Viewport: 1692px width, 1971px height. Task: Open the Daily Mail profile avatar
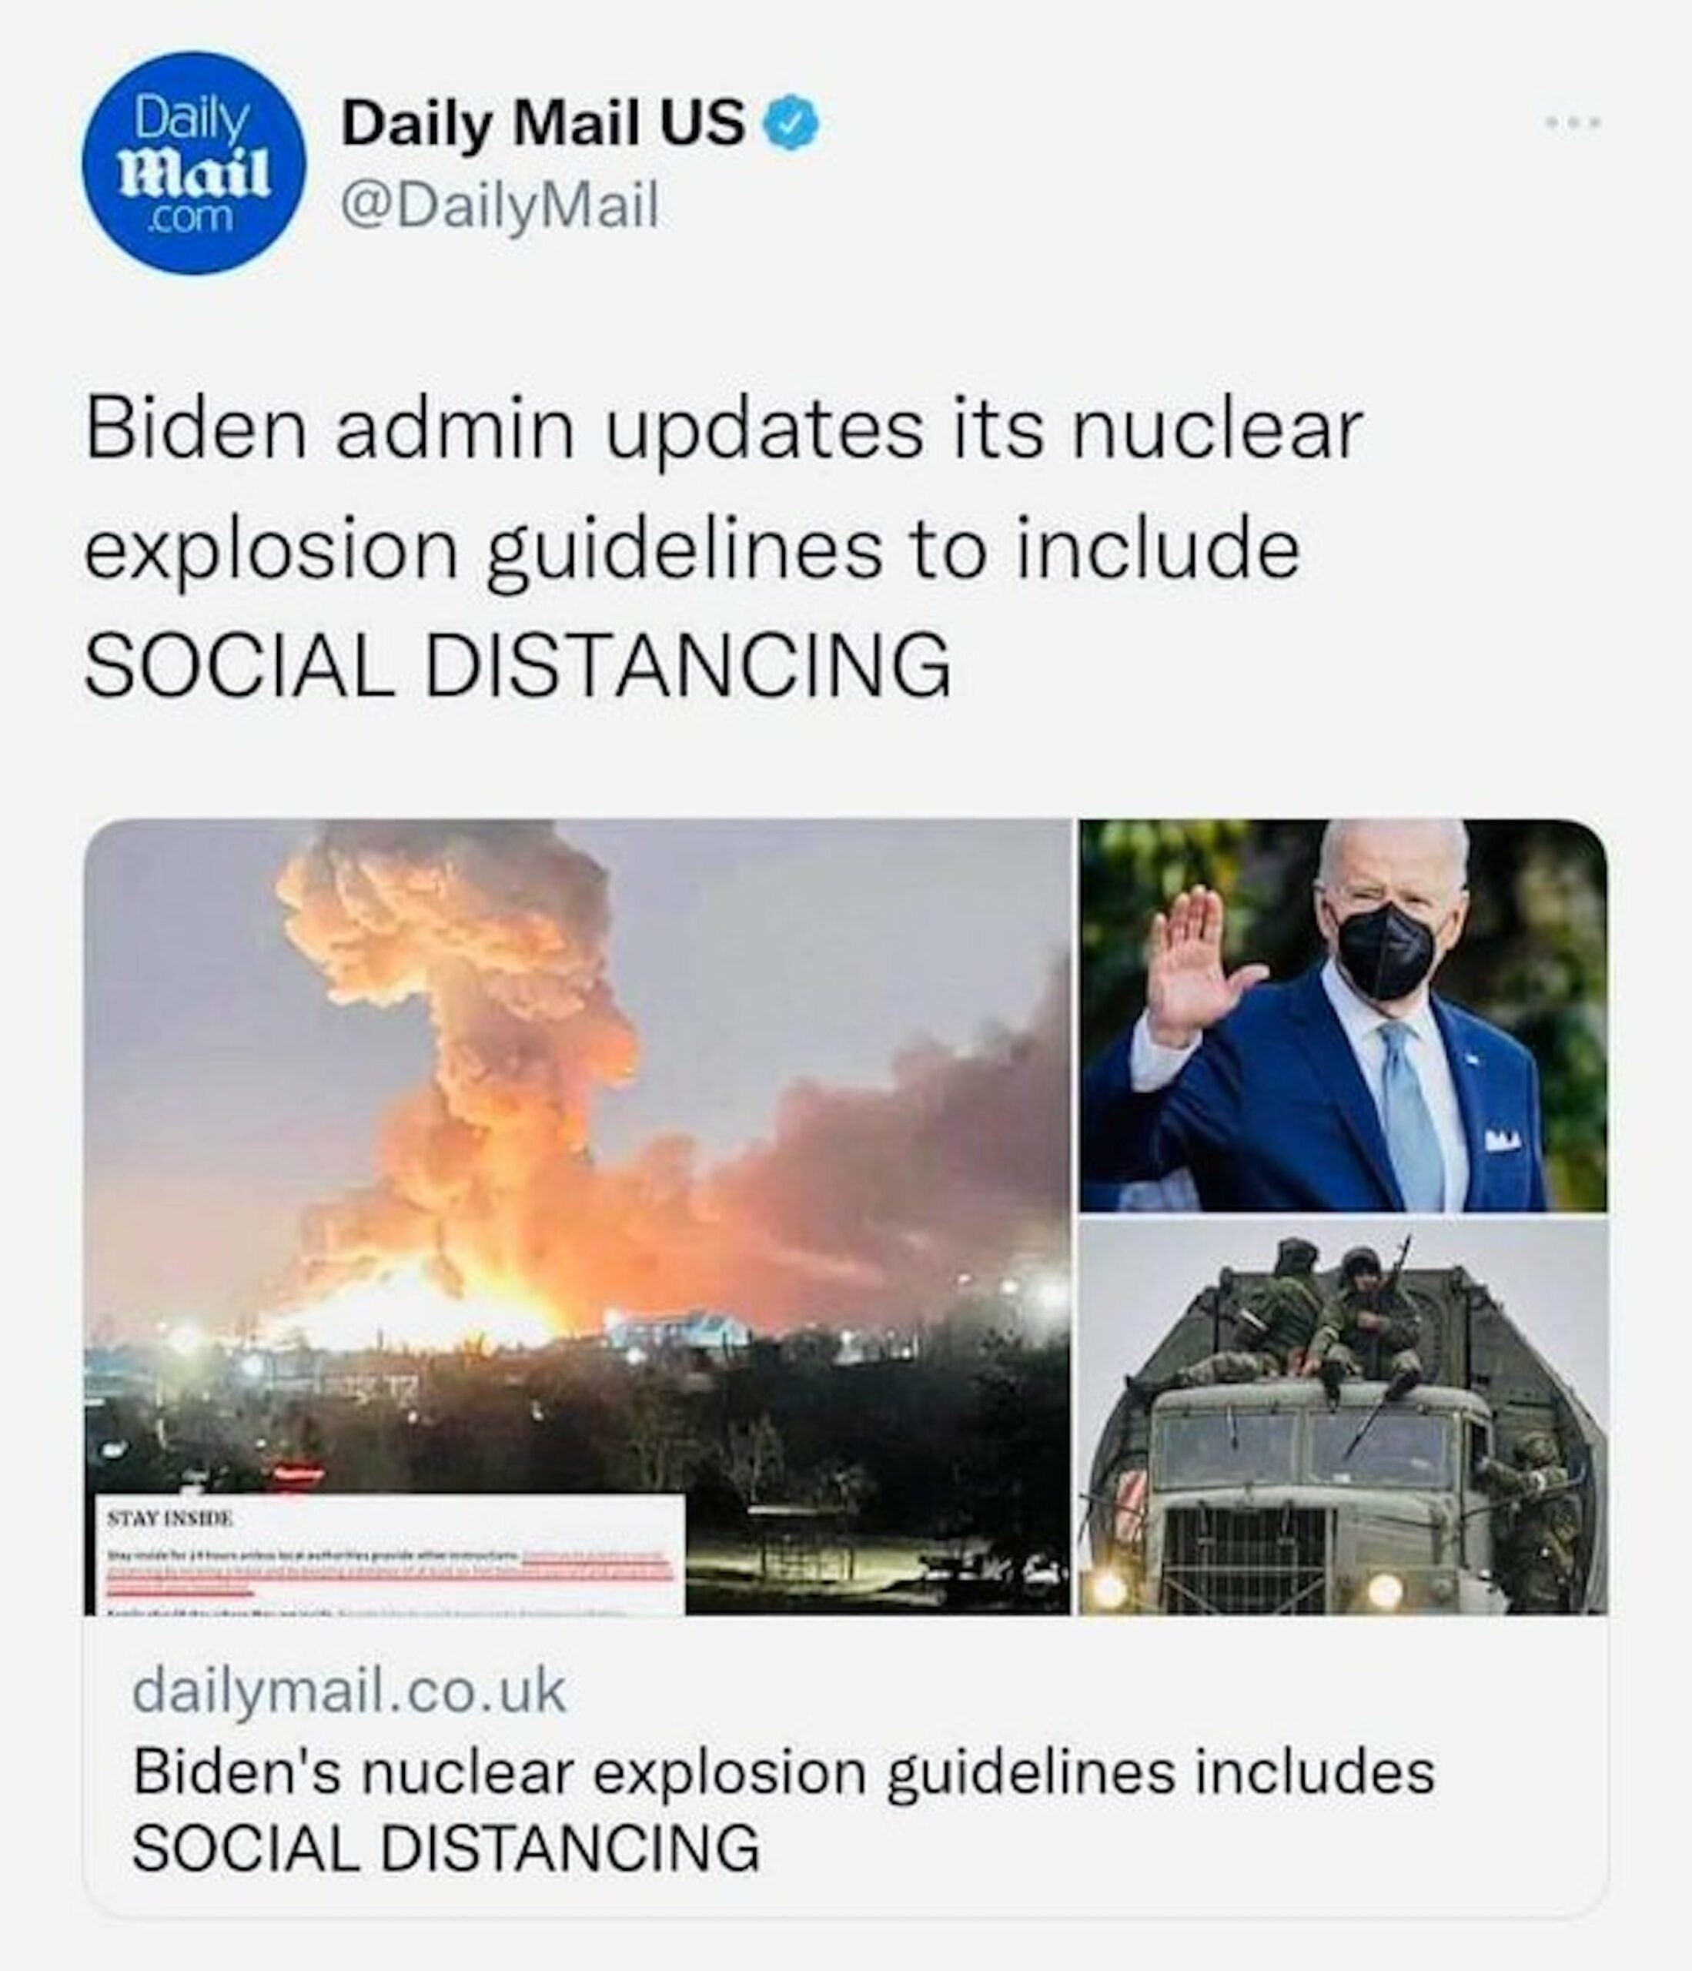point(195,162)
